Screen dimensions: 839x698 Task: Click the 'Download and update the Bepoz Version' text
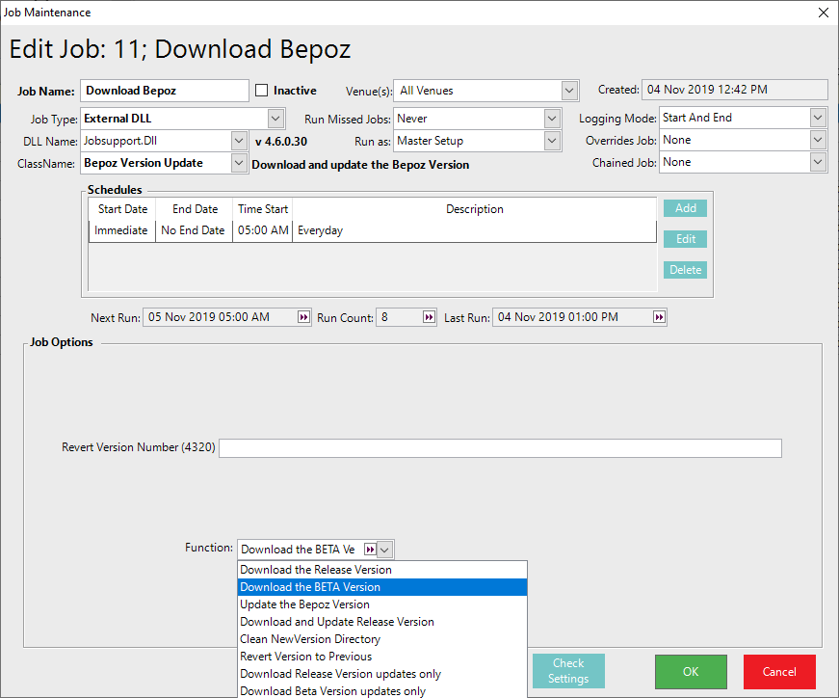point(360,165)
